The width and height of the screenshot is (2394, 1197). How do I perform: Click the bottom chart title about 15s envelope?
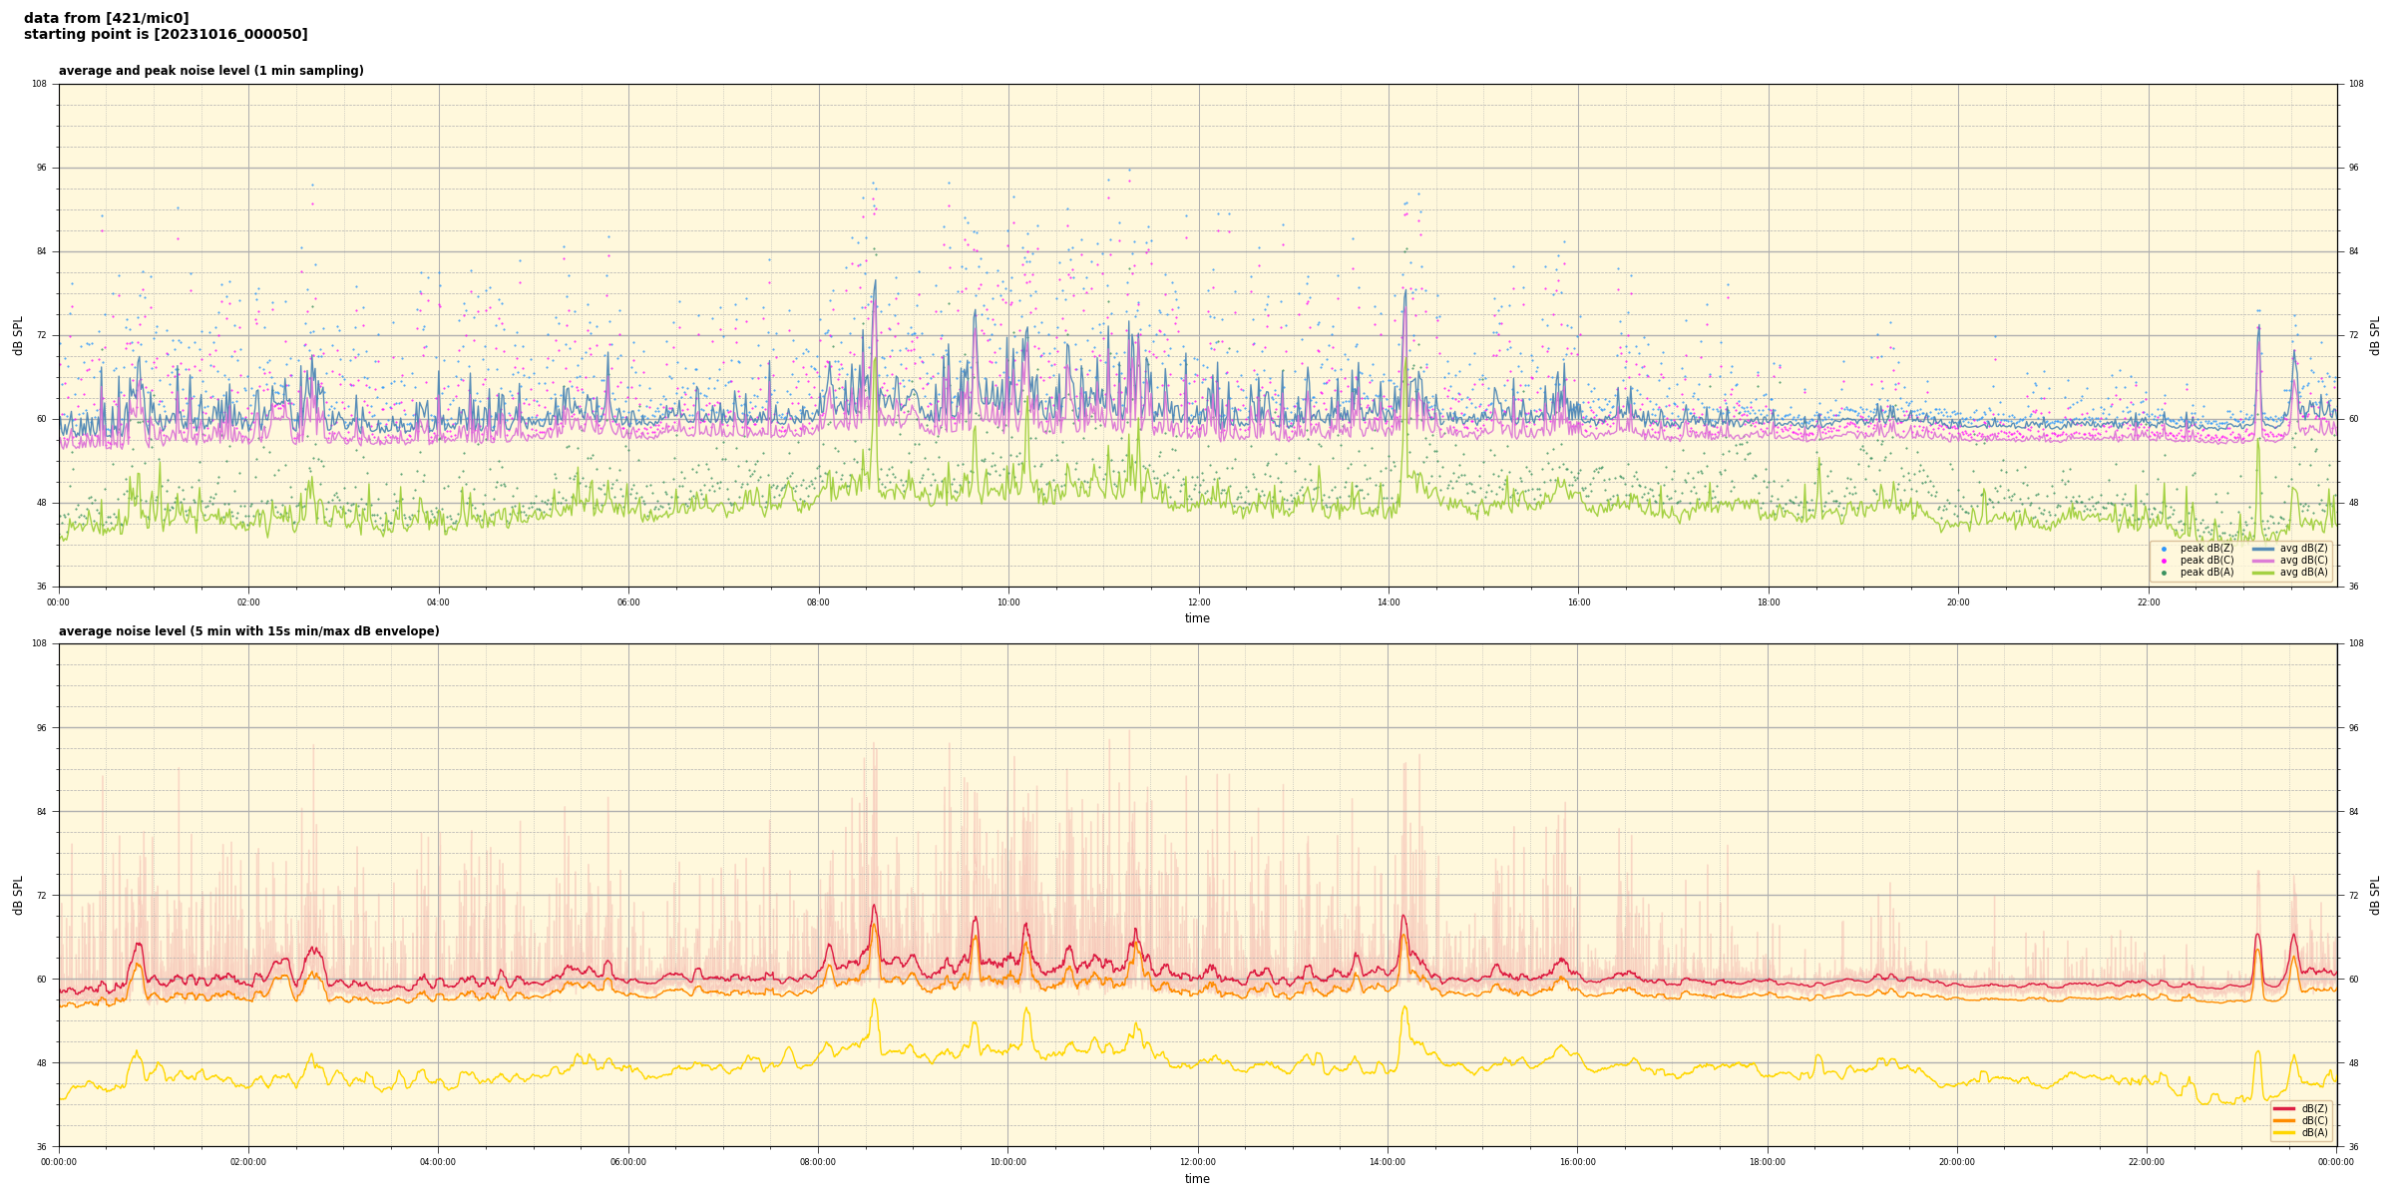pyautogui.click(x=248, y=631)
